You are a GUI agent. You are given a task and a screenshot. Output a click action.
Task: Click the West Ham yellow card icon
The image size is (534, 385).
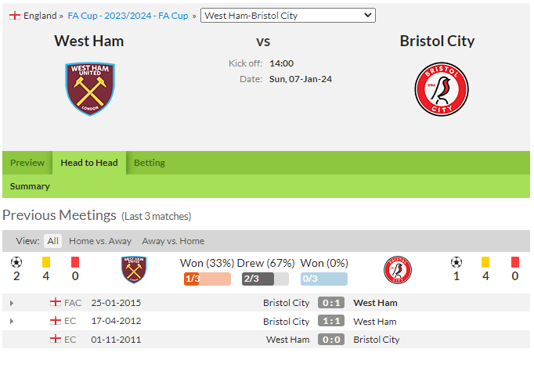(x=46, y=262)
